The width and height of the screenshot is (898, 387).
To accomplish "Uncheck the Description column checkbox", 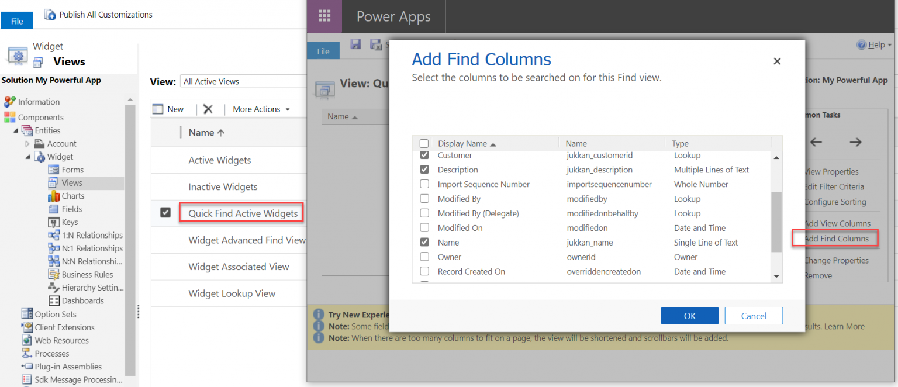I will pos(424,170).
